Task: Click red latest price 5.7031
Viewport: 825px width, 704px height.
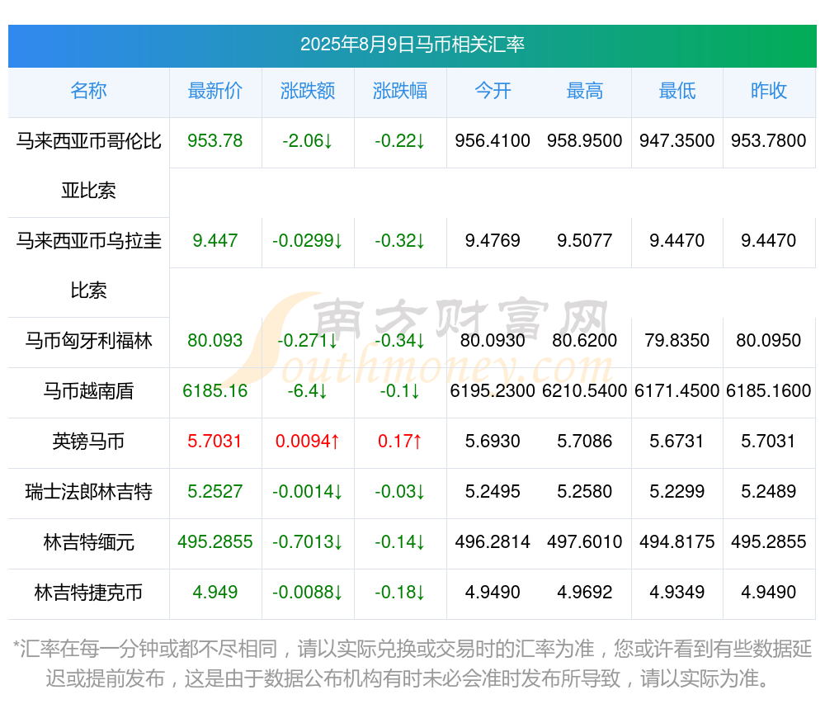Action: 214,441
